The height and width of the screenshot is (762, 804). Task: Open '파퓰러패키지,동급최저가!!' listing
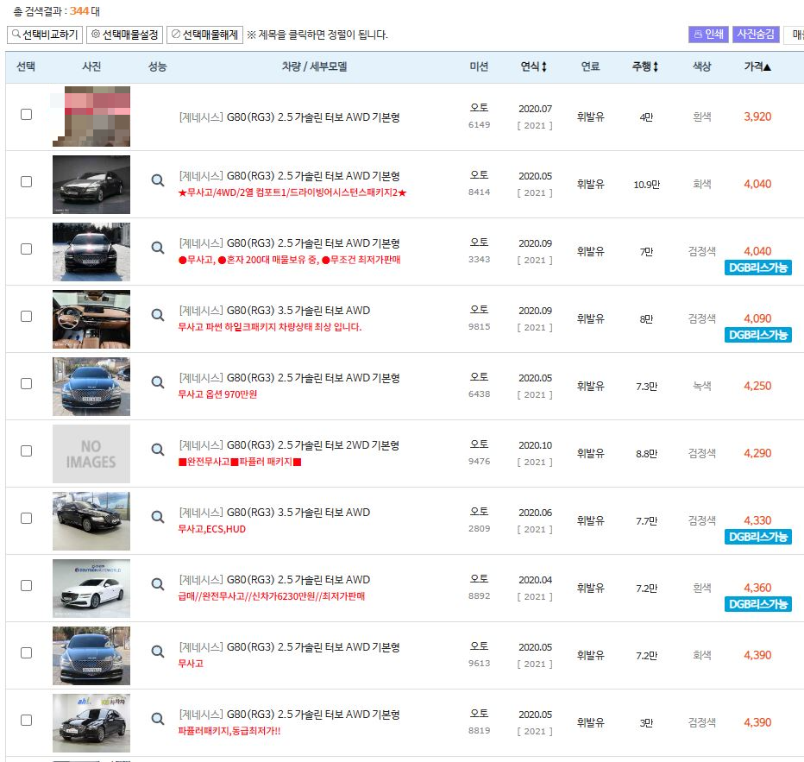229,731
